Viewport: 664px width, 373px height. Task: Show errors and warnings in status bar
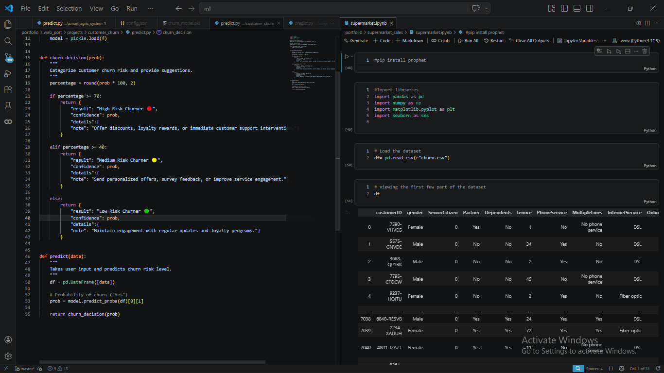58,369
